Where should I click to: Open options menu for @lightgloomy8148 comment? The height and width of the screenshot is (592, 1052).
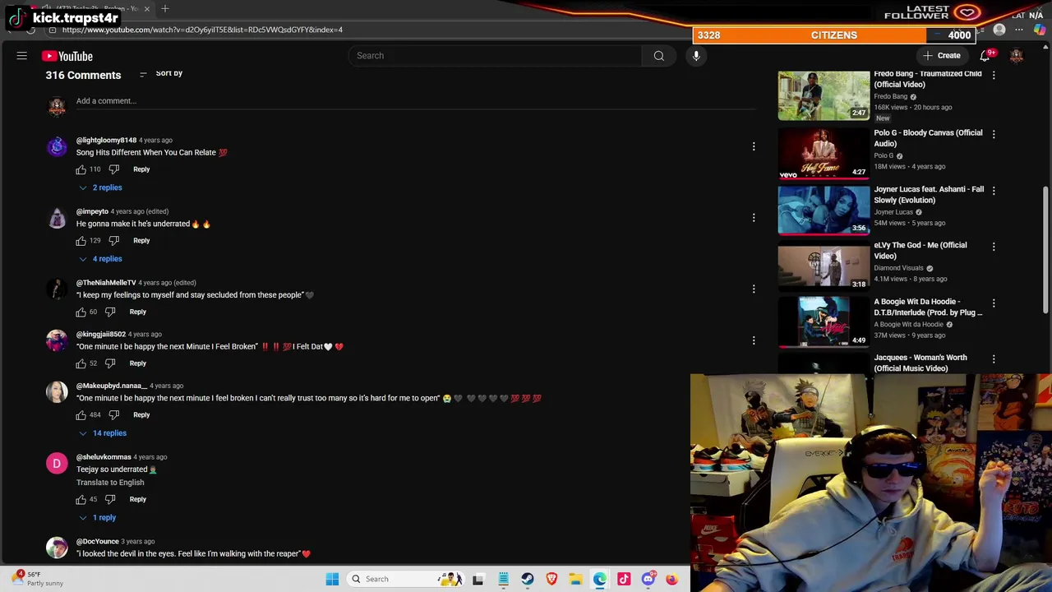click(x=754, y=146)
